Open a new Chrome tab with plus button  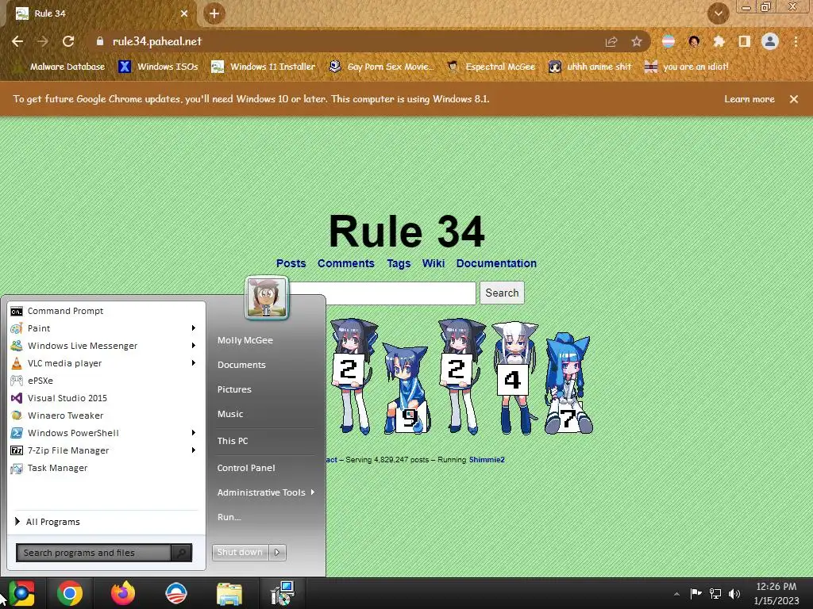point(214,13)
